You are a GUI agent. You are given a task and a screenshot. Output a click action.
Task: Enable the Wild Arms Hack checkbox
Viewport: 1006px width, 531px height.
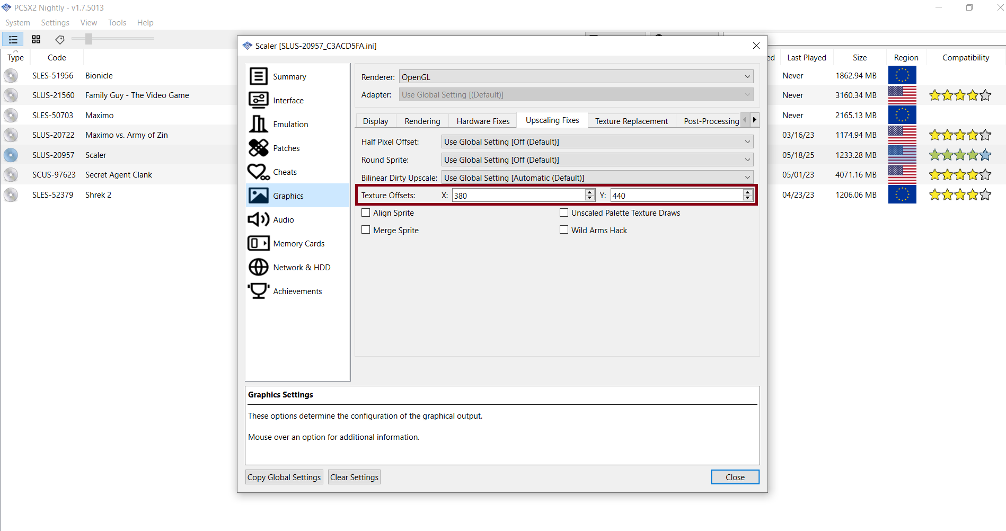tap(564, 230)
